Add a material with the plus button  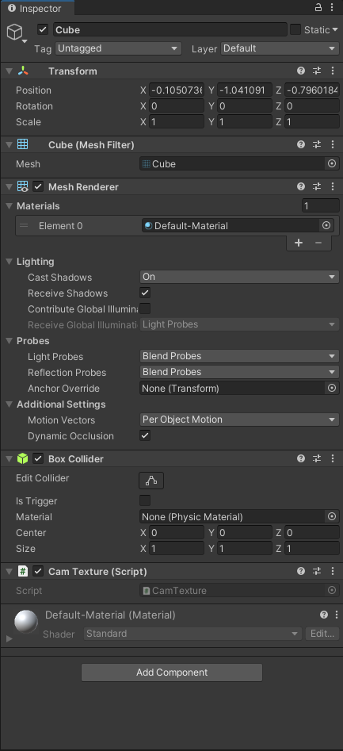299,243
